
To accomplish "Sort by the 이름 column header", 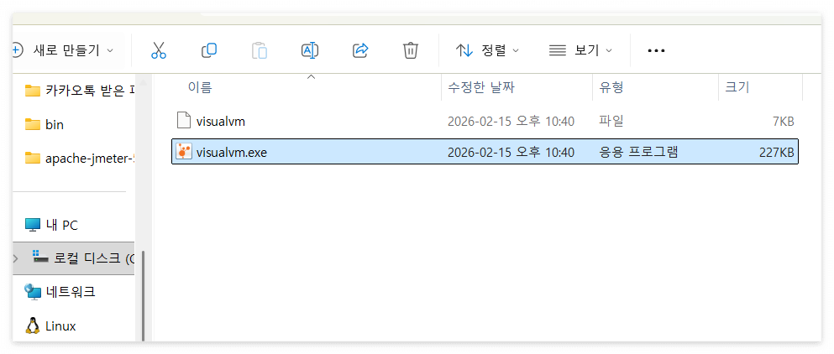I will coord(200,88).
